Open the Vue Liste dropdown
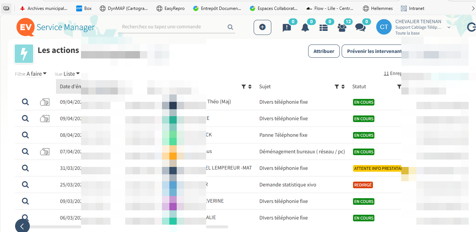Image resolution: width=476 pixels, height=232 pixels. point(72,74)
